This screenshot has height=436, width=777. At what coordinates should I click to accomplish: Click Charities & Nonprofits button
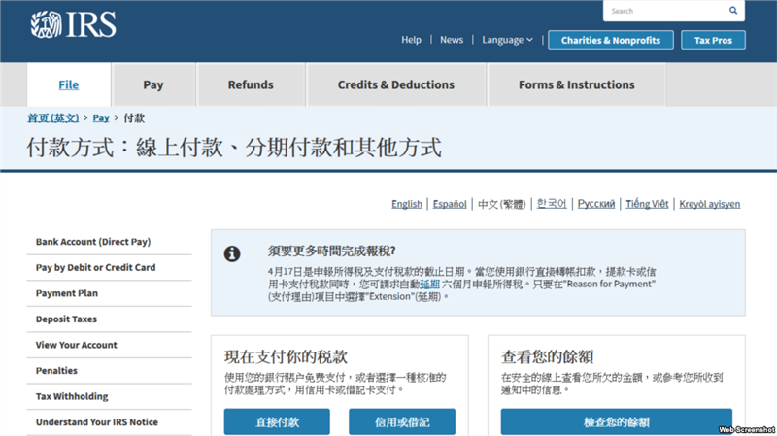click(610, 40)
